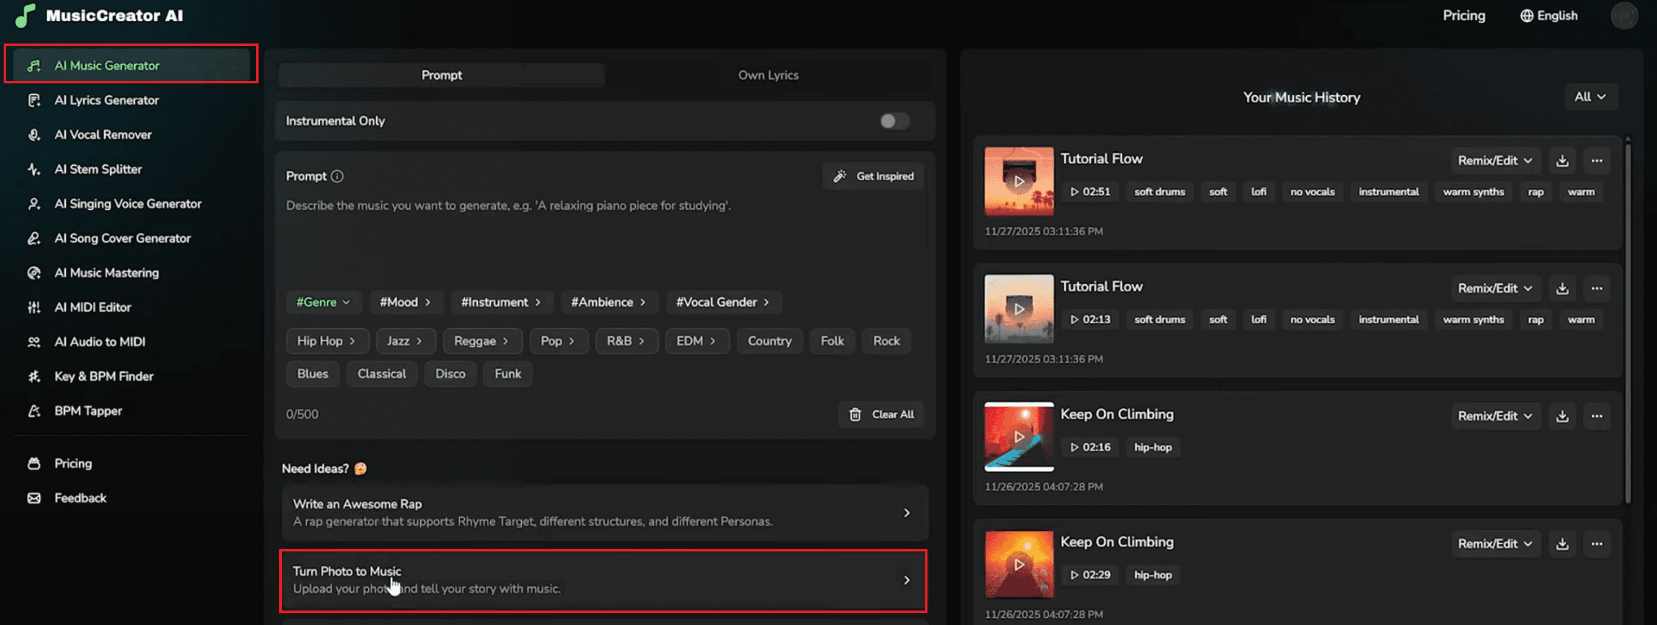Click the music history scrollbar

coord(1627,322)
